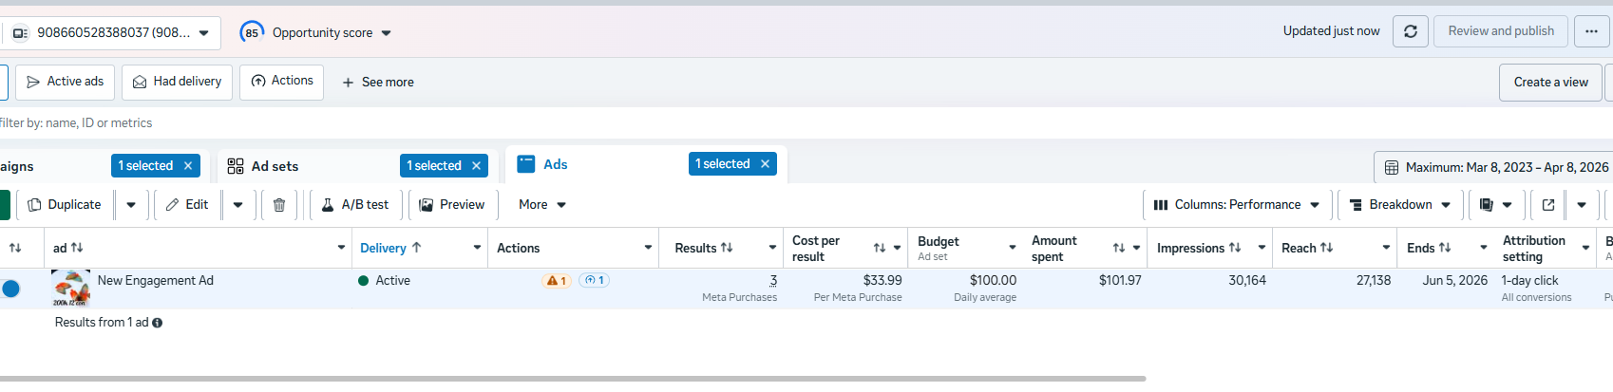Click the recommendation badge in Actions column
Image resolution: width=1613 pixels, height=392 pixels.
pyautogui.click(x=595, y=281)
